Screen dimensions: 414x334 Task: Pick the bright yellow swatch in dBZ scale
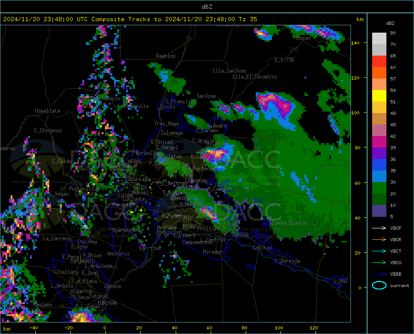click(379, 96)
